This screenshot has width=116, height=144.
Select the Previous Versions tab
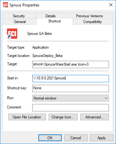pyautogui.click(x=89, y=16)
